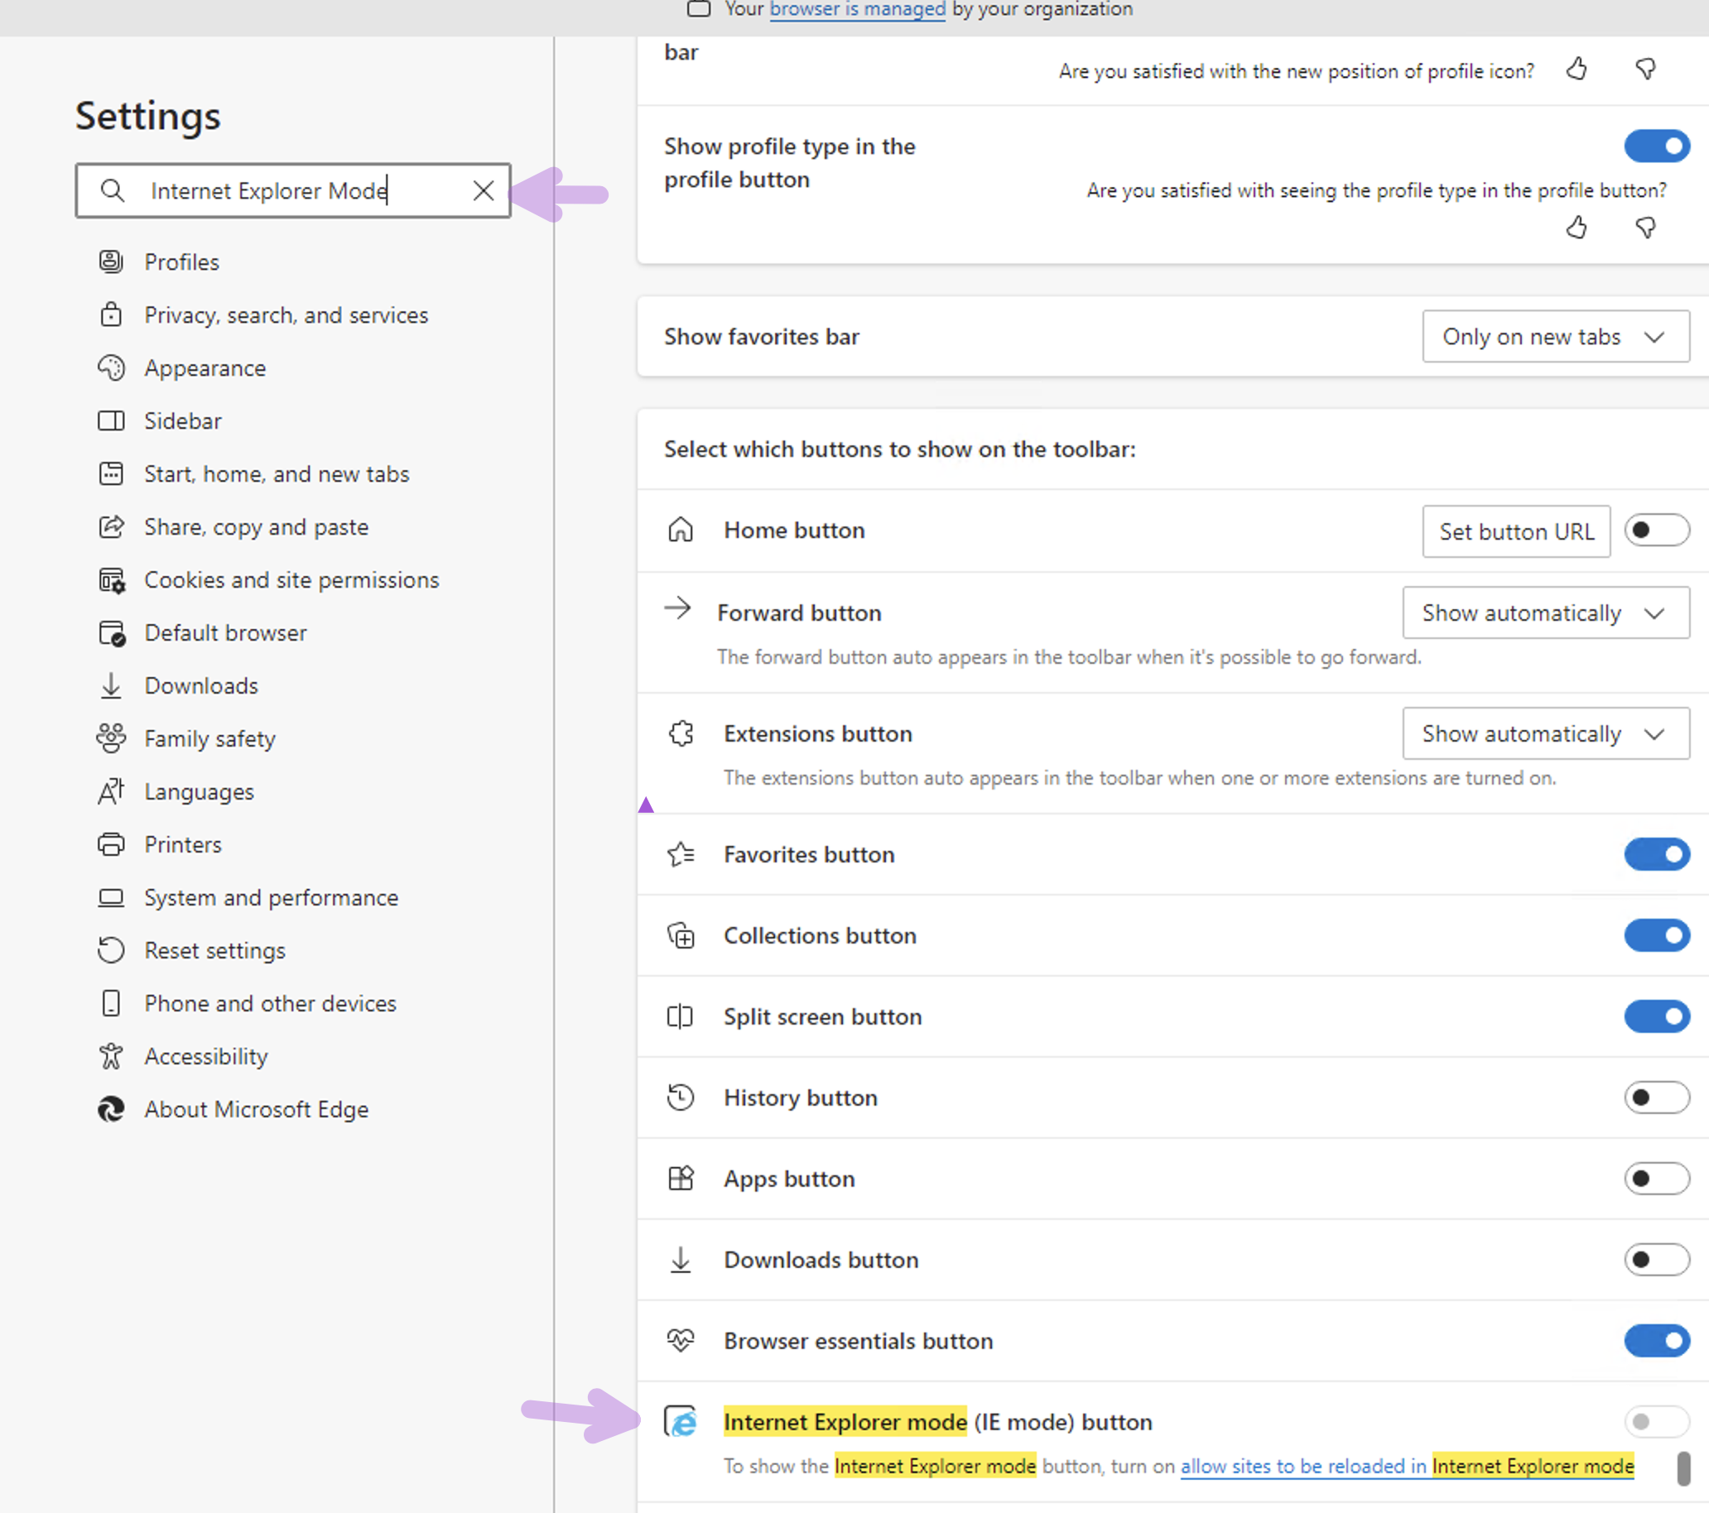Click the Accessibility figure icon

(x=111, y=1057)
